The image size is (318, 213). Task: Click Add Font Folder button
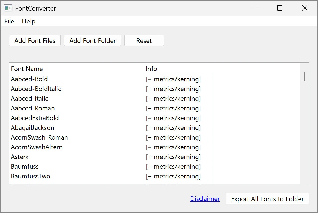click(93, 41)
